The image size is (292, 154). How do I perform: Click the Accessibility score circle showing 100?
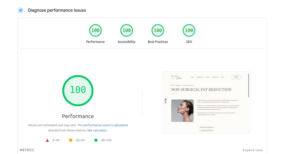tap(126, 30)
